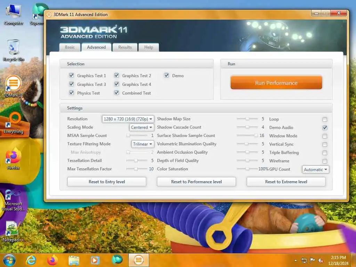Open the Everything search desktop shortcut
This screenshot has width=356, height=267.
pyautogui.click(x=14, y=123)
